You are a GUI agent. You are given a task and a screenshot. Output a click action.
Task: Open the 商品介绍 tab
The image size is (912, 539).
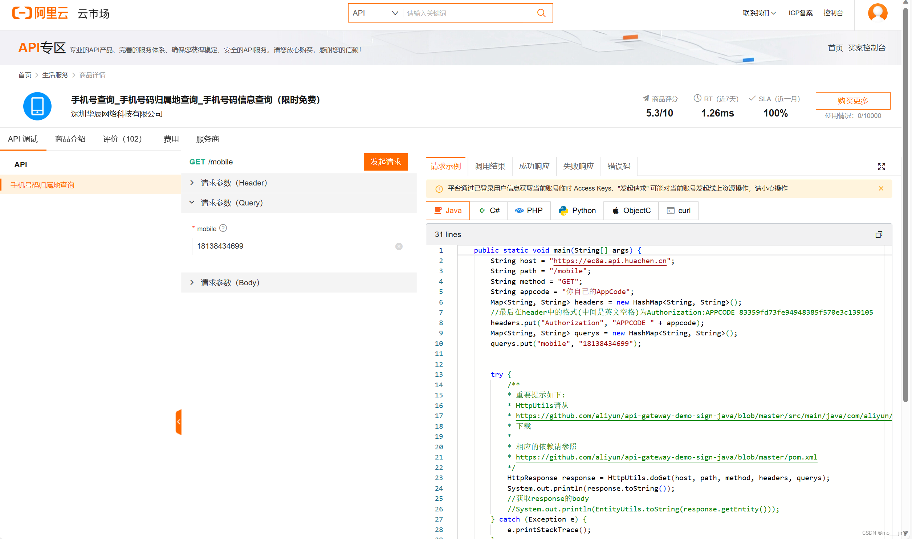point(70,139)
